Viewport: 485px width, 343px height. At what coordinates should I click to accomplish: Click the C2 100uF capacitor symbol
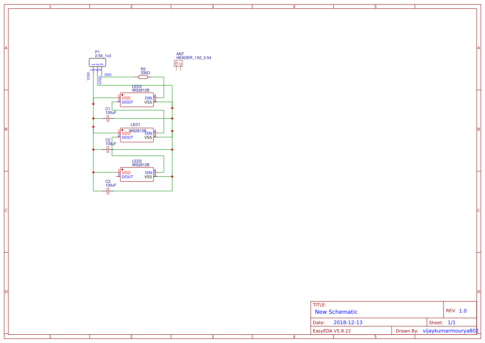tap(108, 150)
